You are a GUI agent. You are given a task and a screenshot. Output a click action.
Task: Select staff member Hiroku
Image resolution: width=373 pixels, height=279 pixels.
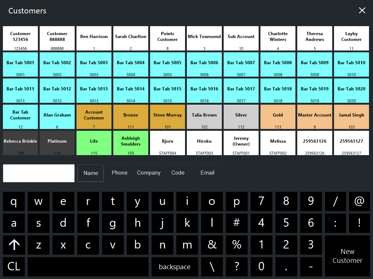pyautogui.click(x=204, y=143)
